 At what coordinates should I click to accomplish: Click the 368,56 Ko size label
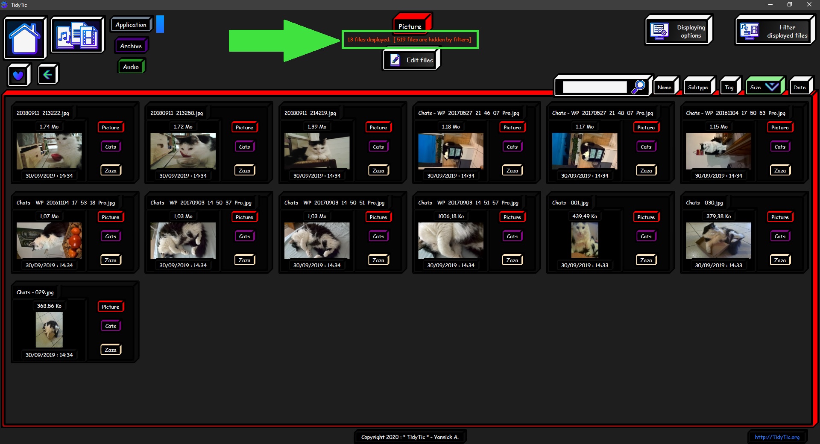tap(49, 306)
